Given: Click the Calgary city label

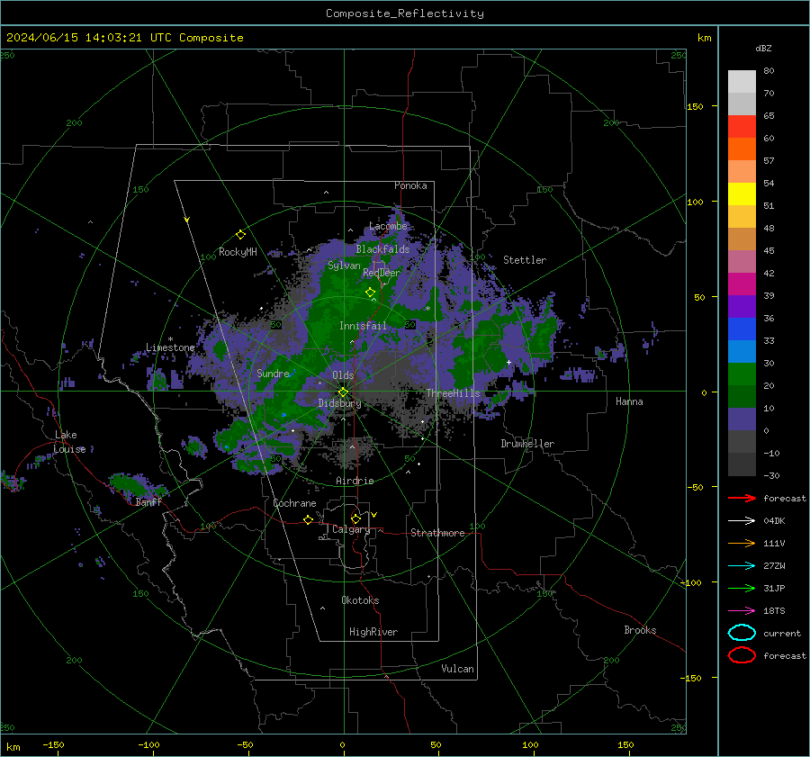Looking at the screenshot, I should [x=351, y=529].
